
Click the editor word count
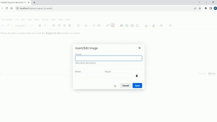tap(202, 74)
